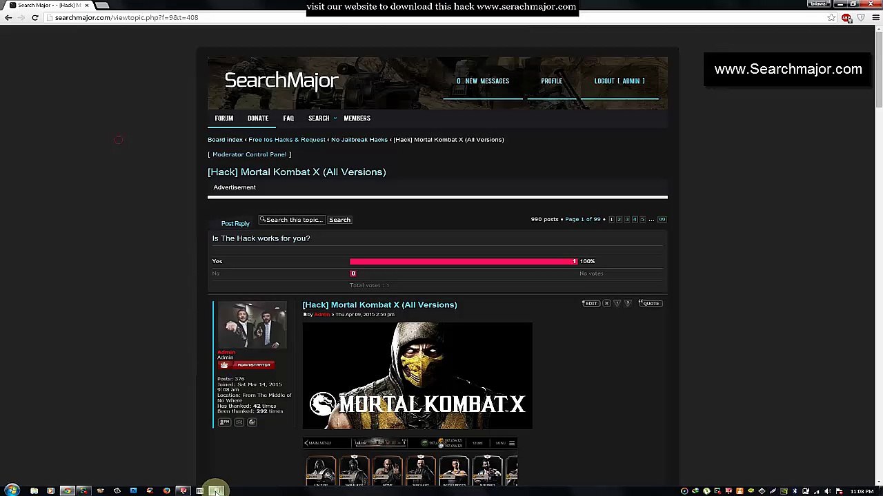The width and height of the screenshot is (883, 496).
Task: Go to page 3 of topic
Action: click(626, 220)
